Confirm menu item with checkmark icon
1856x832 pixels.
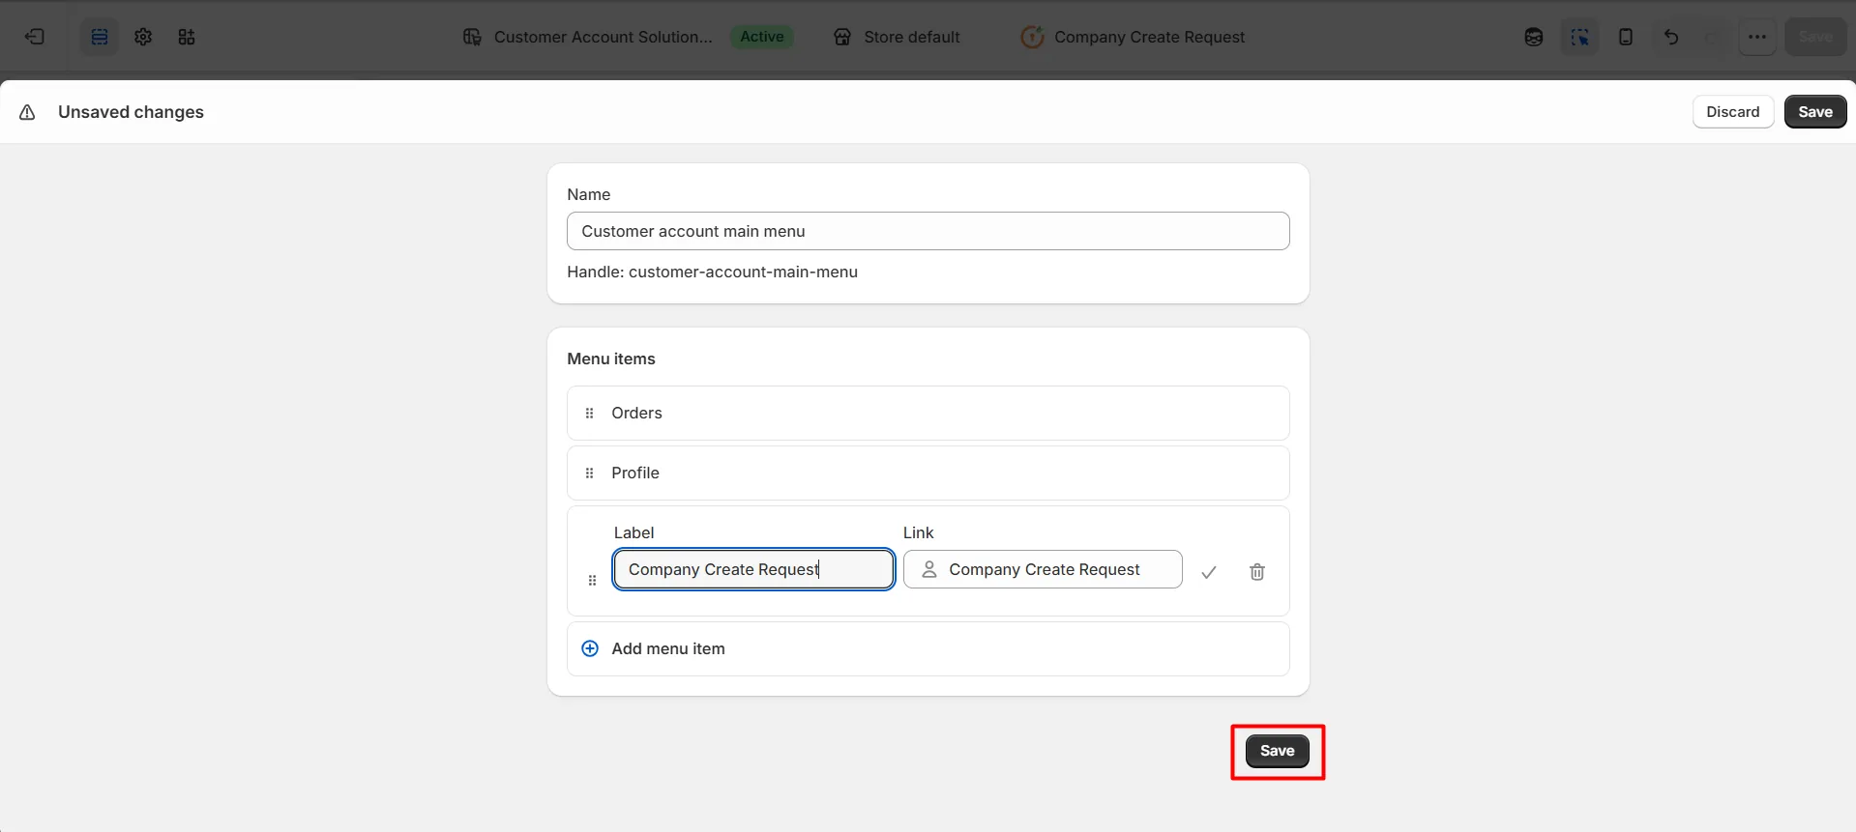tap(1209, 572)
